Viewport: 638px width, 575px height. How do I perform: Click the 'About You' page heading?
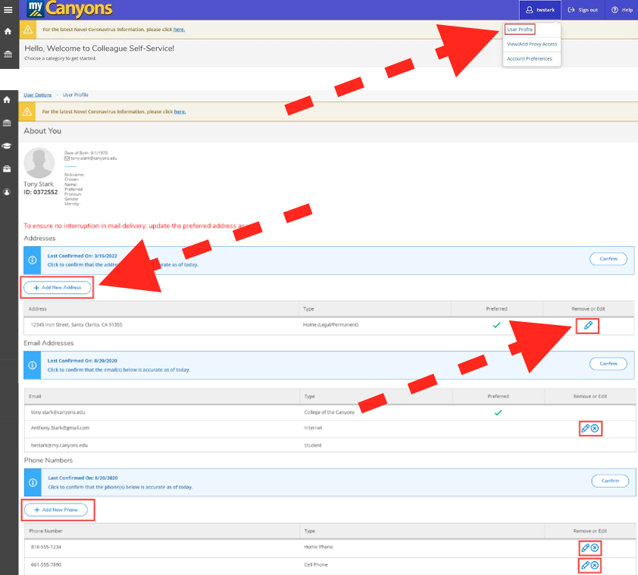click(42, 130)
